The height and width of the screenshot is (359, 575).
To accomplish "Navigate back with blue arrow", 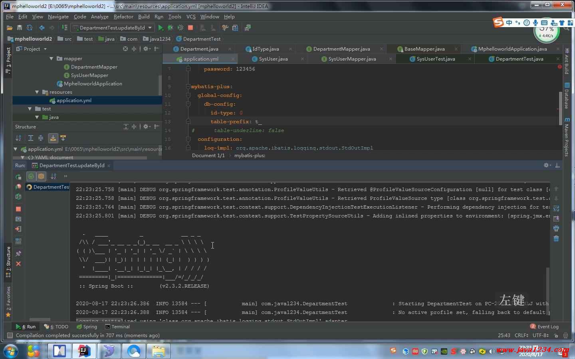I will pos(42,28).
